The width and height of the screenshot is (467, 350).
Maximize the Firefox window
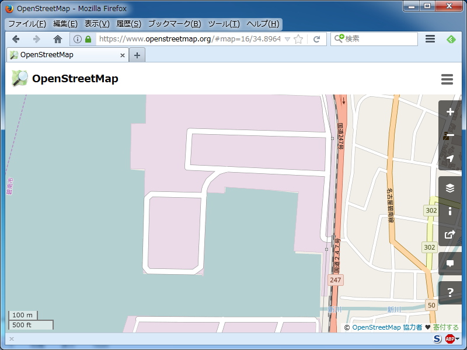click(x=428, y=6)
